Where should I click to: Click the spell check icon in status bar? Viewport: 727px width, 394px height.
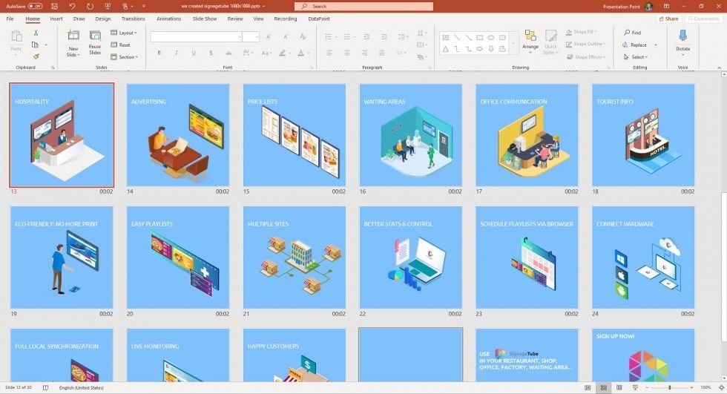45,387
